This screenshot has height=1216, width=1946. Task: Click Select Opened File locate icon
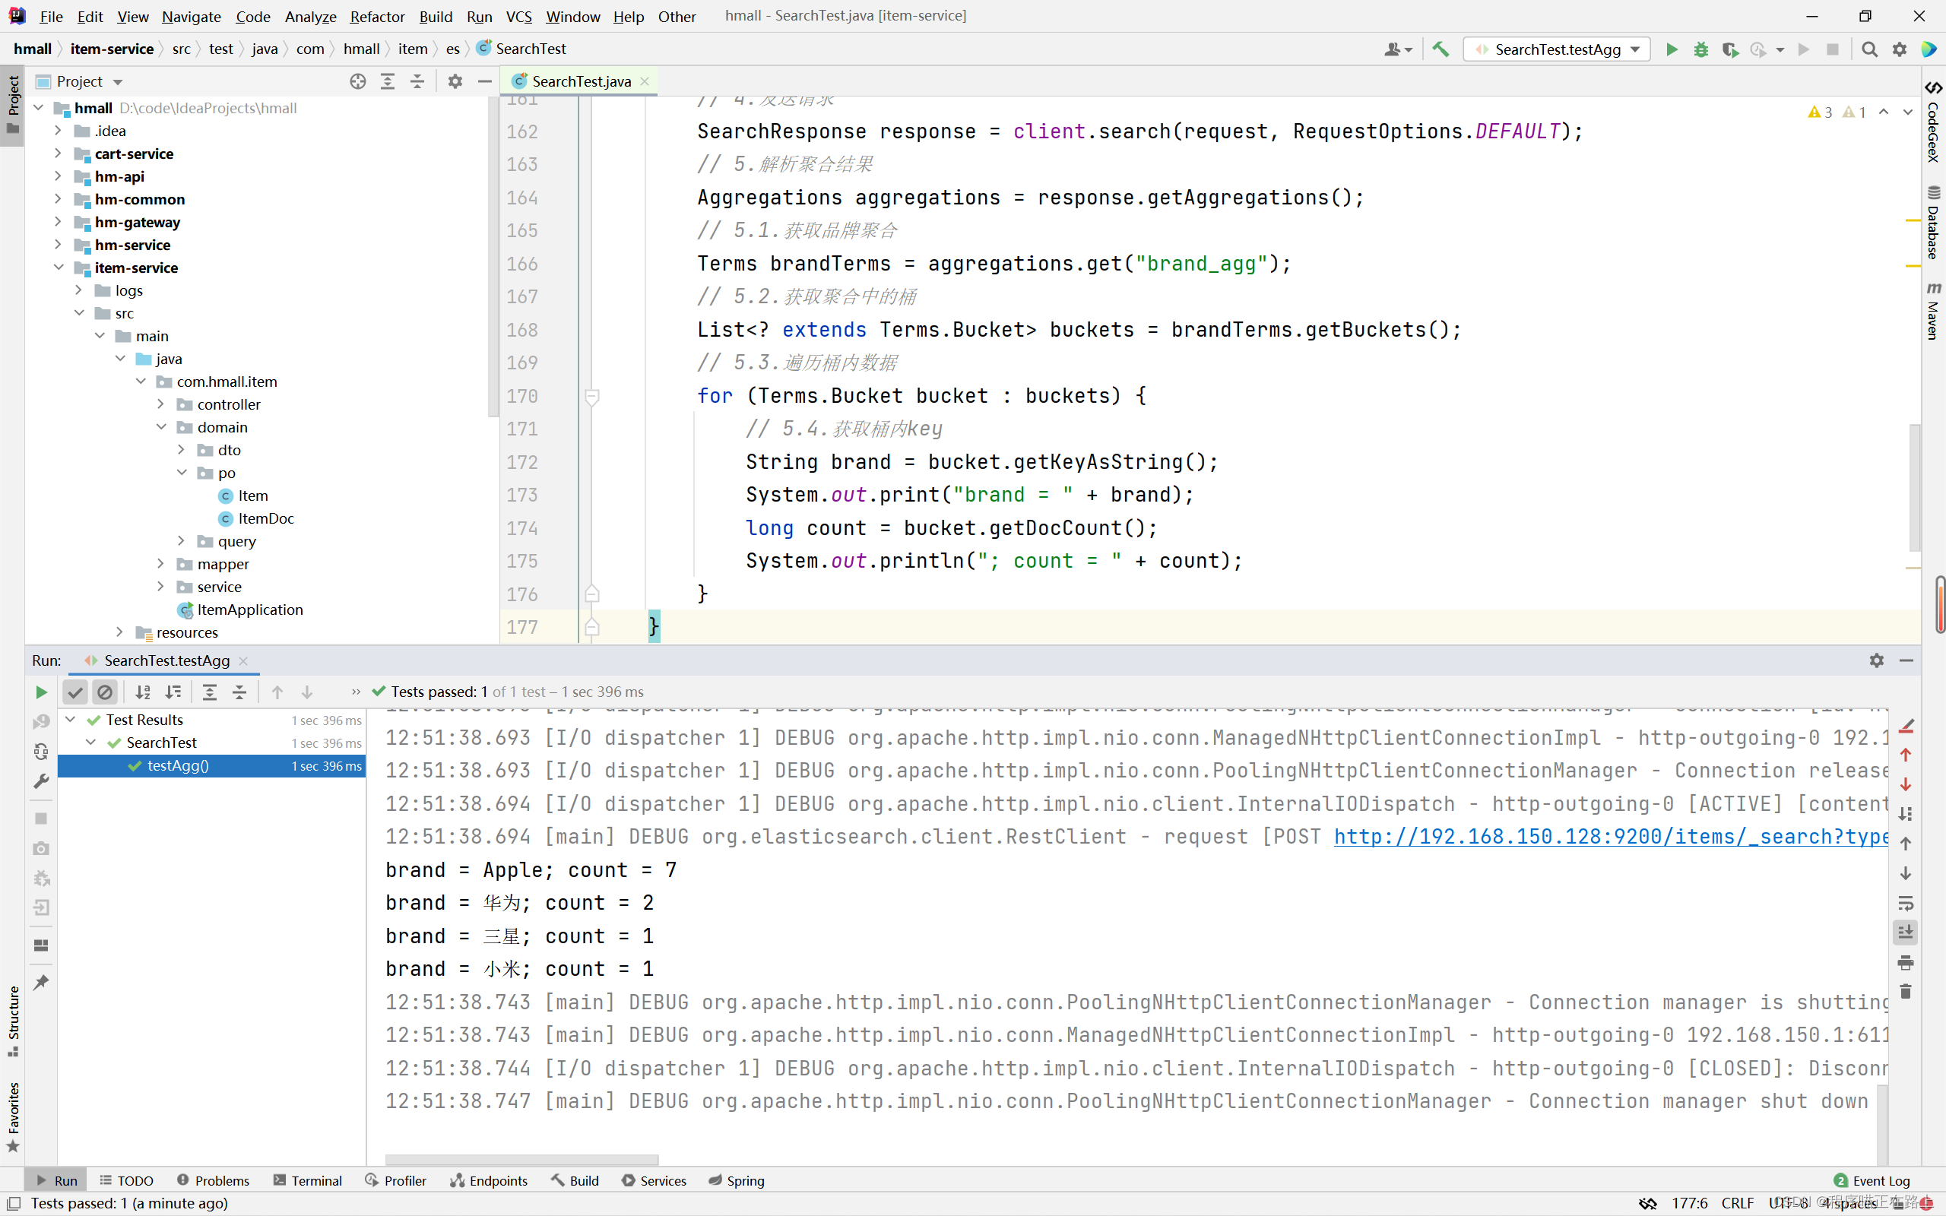[358, 81]
